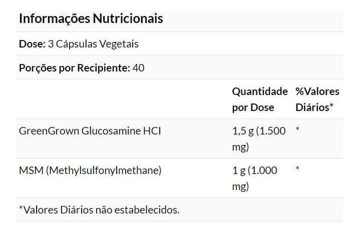
Task: Click the asterisk in the MSM row
Action: coord(297,169)
